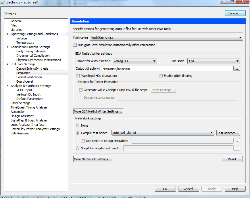Screen dimensions: 250x198
Task: Select Voltage settings item
Action: tap(22, 38)
